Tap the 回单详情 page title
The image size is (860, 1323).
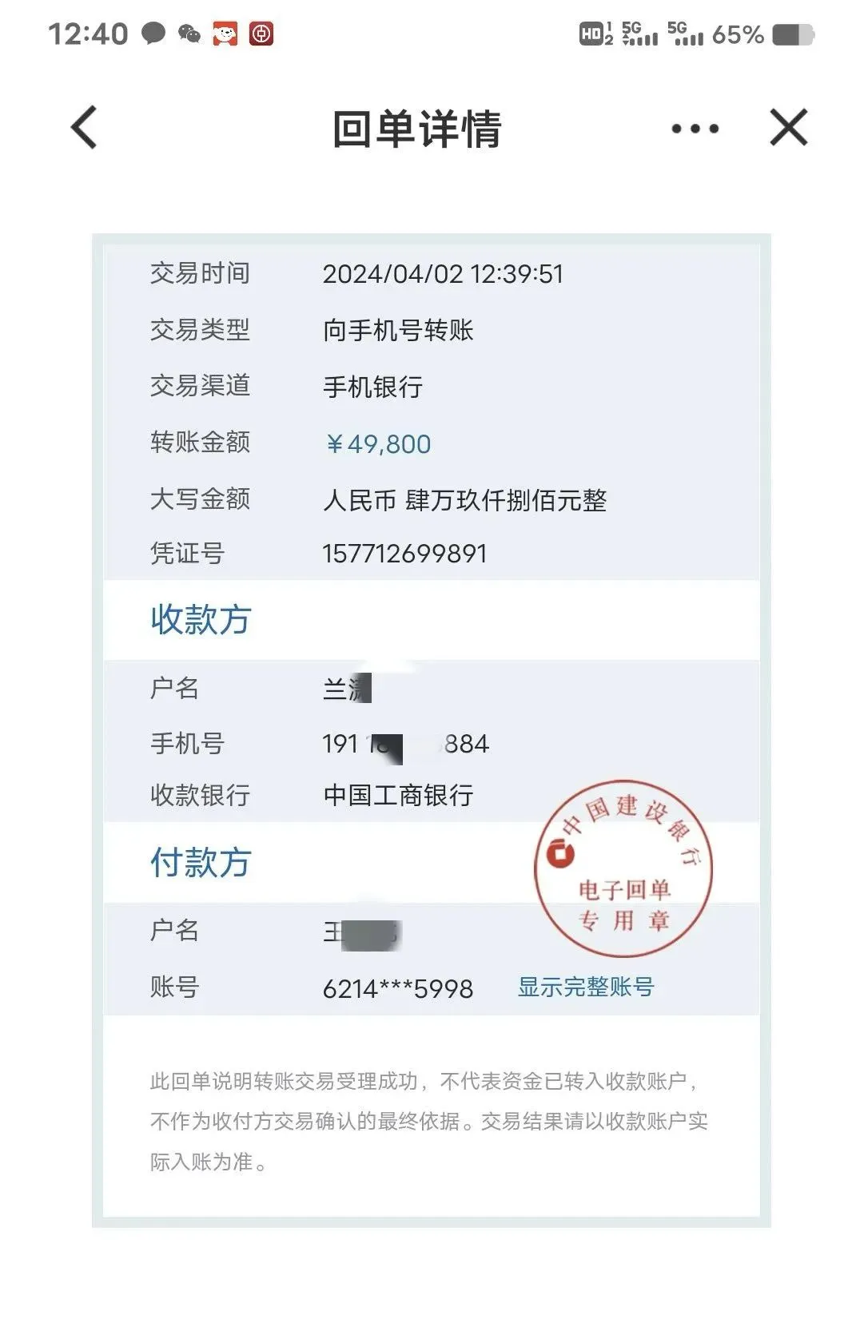(417, 129)
